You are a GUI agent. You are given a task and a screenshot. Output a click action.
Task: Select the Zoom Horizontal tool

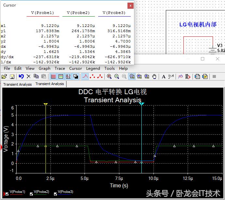139,77
